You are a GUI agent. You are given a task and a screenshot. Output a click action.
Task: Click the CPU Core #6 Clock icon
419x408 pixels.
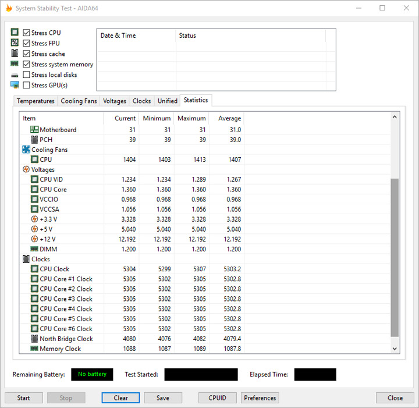pyautogui.click(x=34, y=329)
